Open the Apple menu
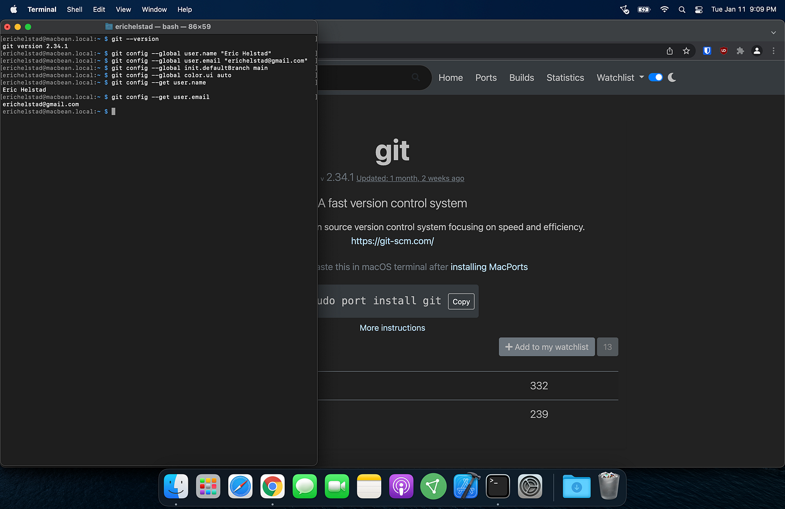The image size is (785, 509). 13,10
